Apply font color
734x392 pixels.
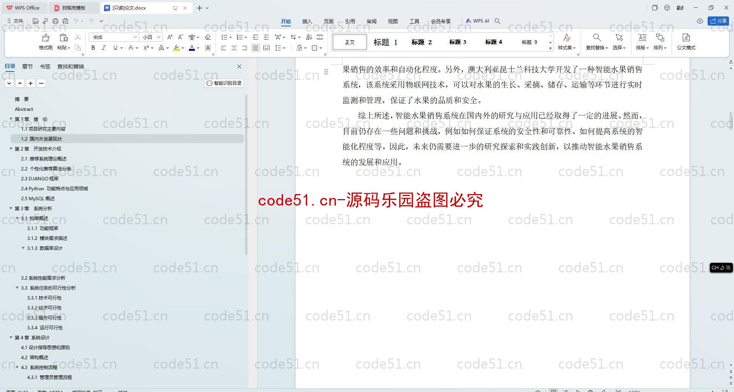click(x=192, y=48)
